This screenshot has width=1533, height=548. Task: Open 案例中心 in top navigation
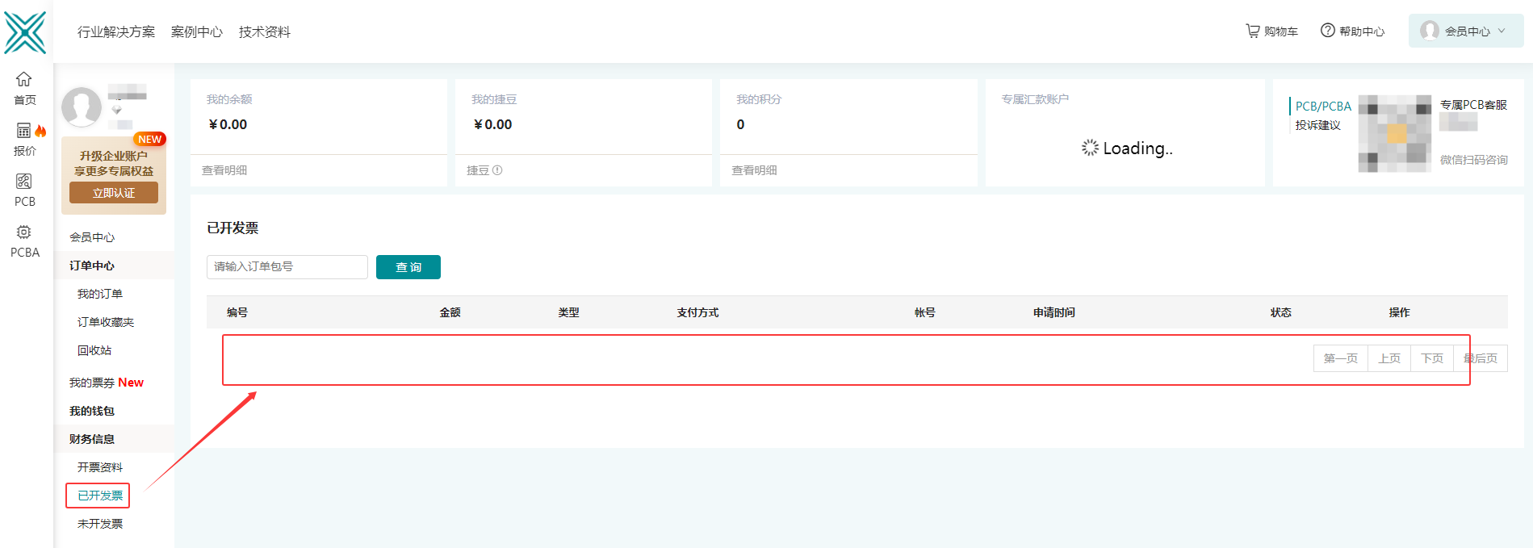pyautogui.click(x=196, y=32)
